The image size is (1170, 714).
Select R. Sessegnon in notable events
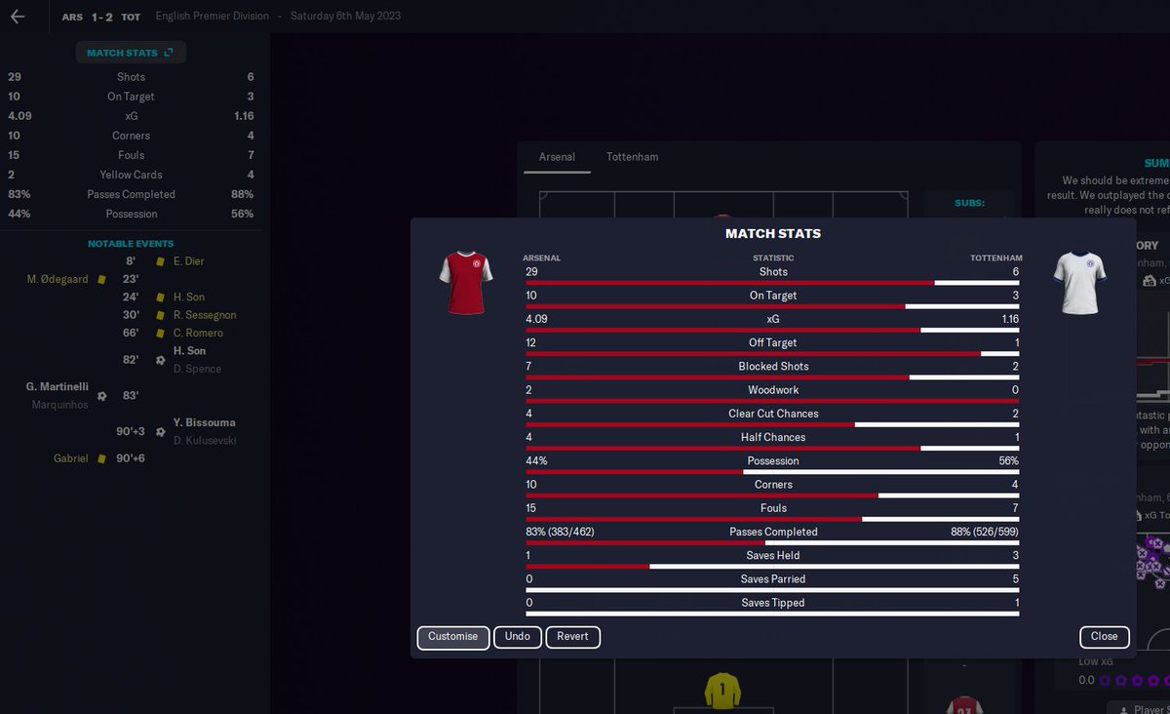pos(205,315)
